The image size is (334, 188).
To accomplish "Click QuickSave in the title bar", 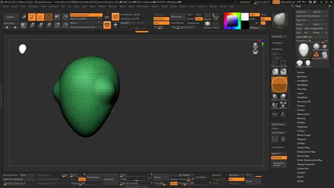I will point(245,2).
